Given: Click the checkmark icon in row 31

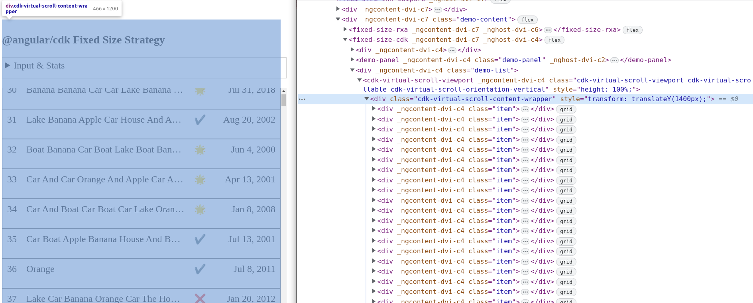Looking at the screenshot, I should click(200, 120).
